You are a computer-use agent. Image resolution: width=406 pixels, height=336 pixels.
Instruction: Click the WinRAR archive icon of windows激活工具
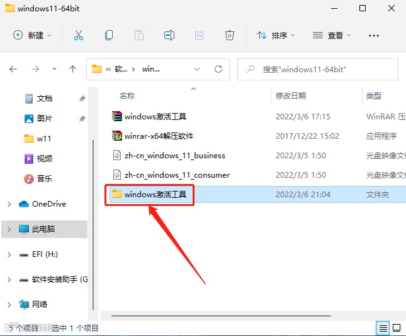(117, 116)
